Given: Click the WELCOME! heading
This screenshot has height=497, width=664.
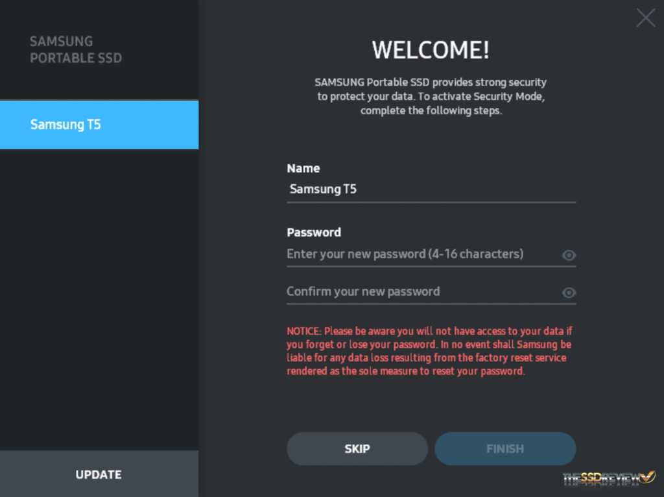Looking at the screenshot, I should coord(431,50).
